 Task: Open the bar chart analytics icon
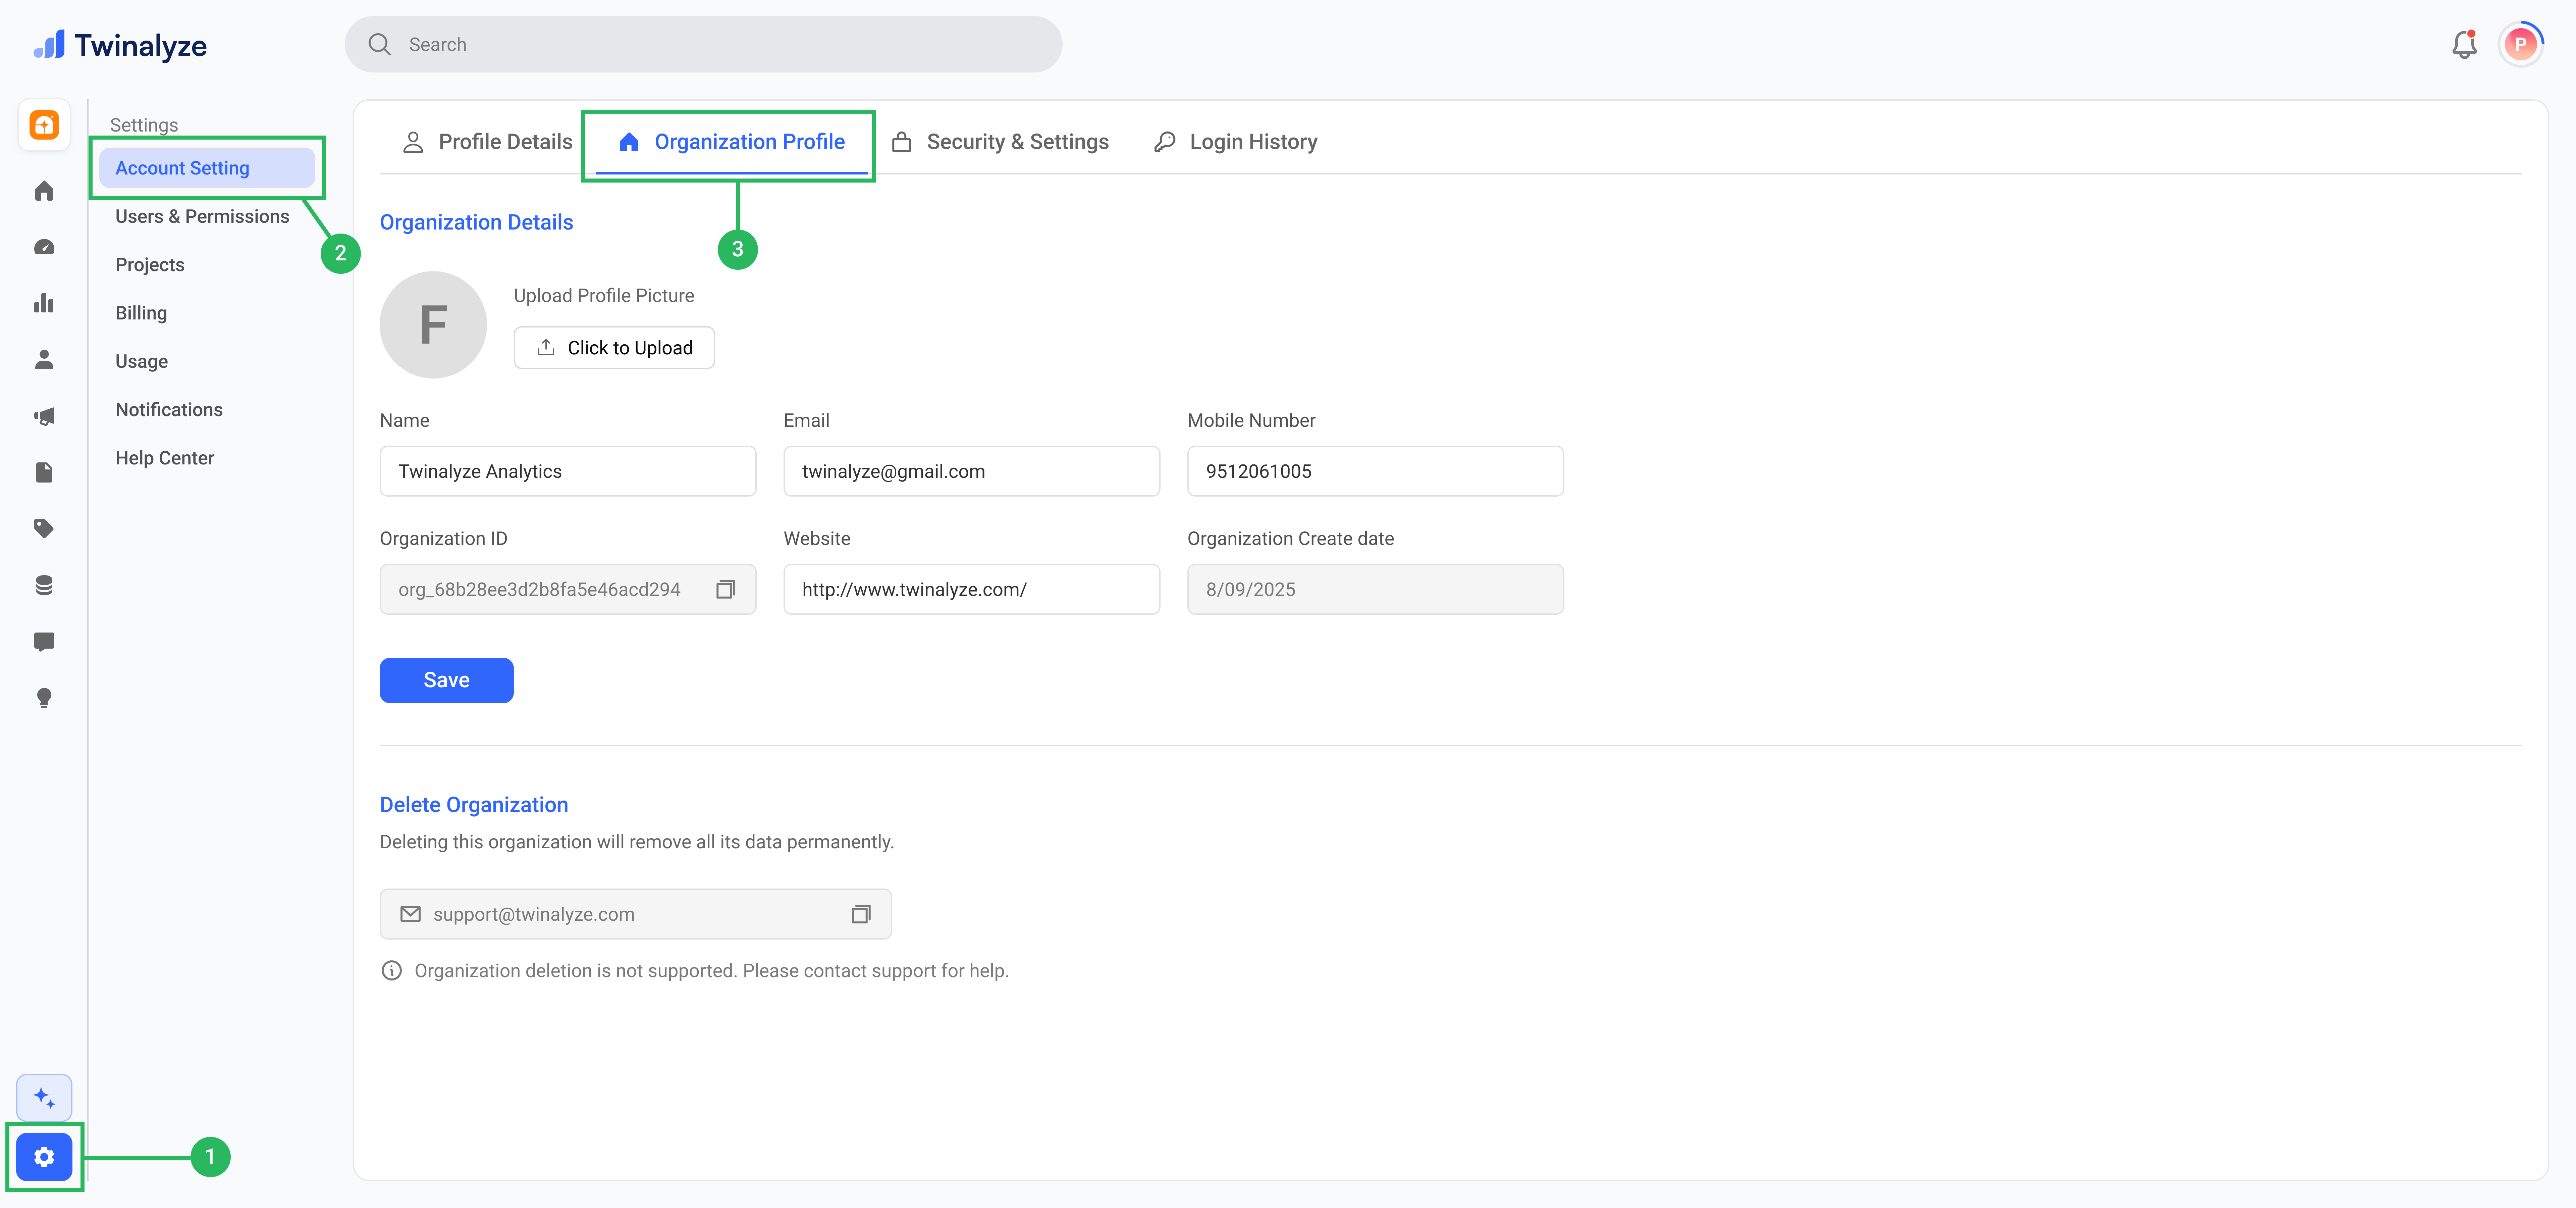44,303
